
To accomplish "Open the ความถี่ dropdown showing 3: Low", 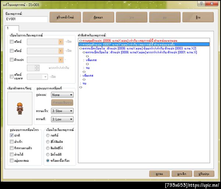I will click(x=62, y=119).
